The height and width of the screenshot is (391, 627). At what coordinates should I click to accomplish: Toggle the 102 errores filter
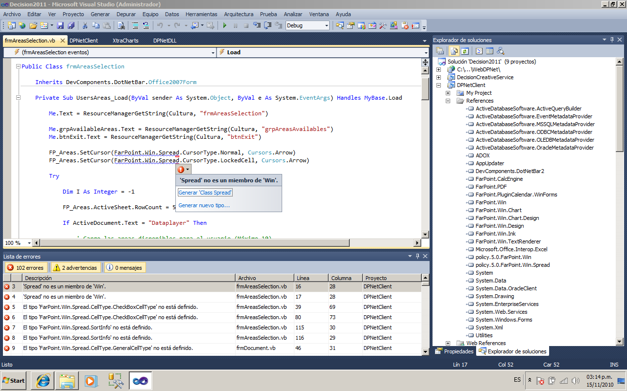[x=26, y=268]
